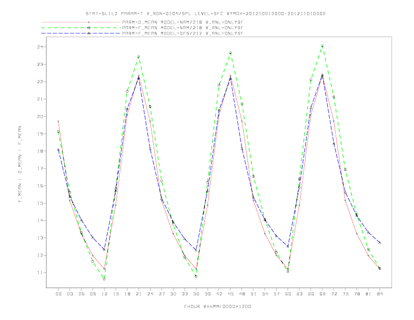Click y-axis tick label 11

coord(40,273)
